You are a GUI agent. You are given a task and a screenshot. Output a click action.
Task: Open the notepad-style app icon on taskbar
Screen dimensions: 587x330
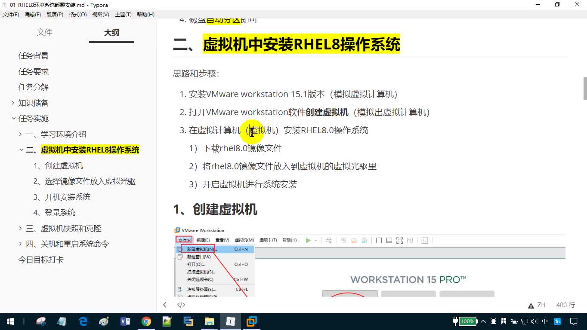[x=62, y=321]
